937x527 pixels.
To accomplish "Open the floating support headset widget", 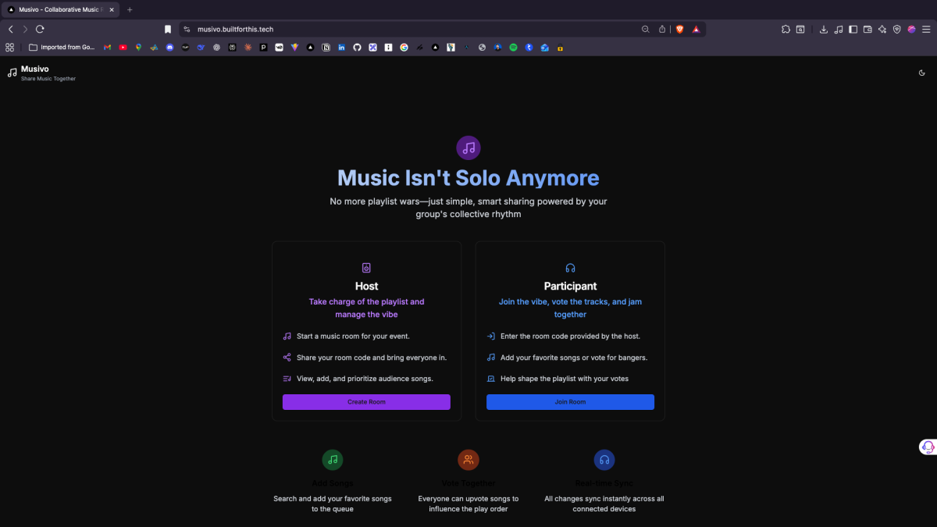I will [928, 447].
